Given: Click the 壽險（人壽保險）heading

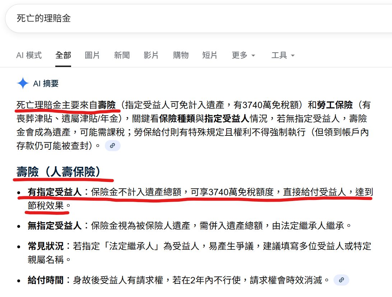Looking at the screenshot, I should coord(59,172).
